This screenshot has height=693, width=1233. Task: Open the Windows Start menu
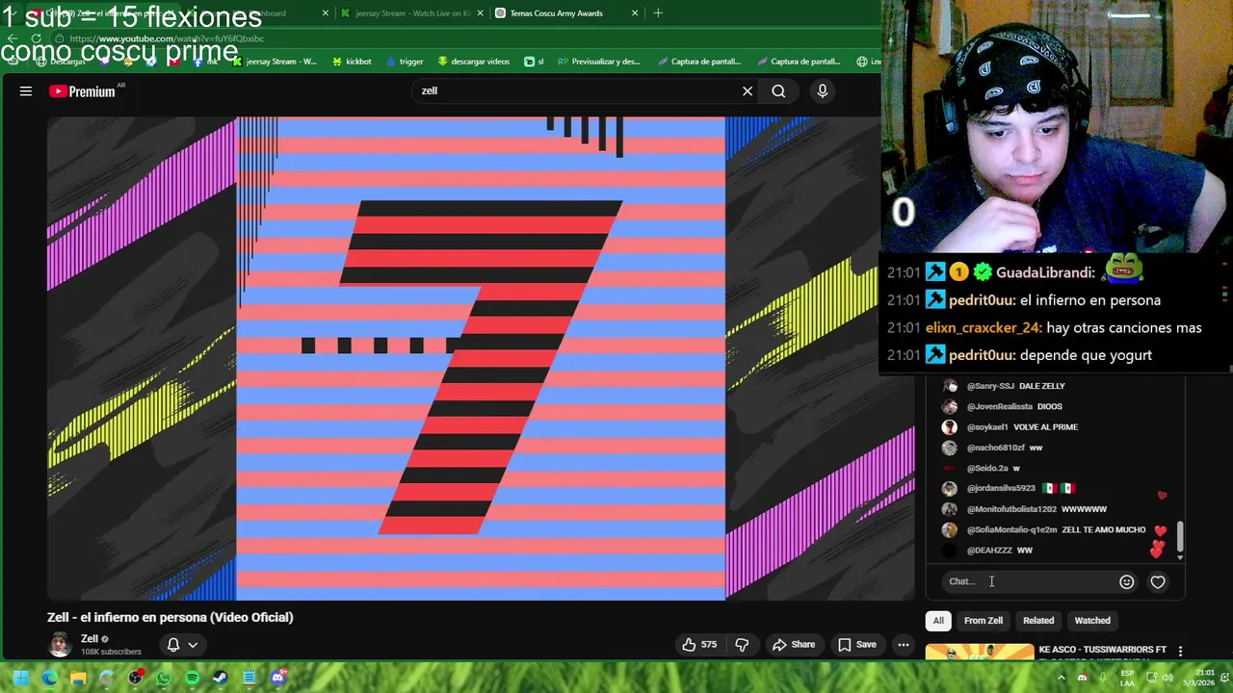click(x=20, y=678)
